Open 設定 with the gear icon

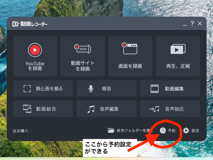click(186, 131)
